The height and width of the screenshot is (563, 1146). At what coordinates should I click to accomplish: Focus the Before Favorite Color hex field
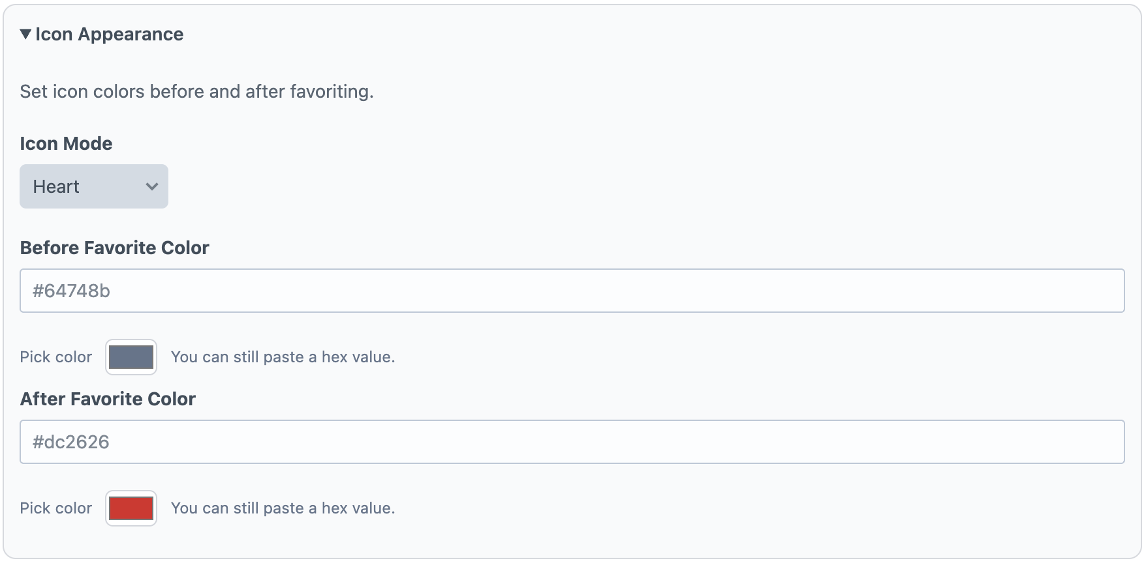click(572, 291)
